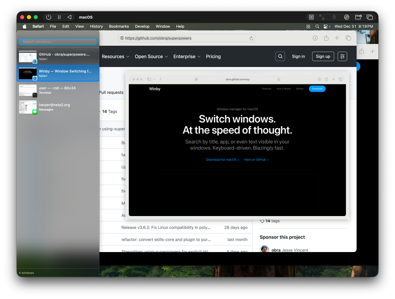Click the downloads icon in Safari's toolbar
The image size is (395, 299).
[x=315, y=38]
